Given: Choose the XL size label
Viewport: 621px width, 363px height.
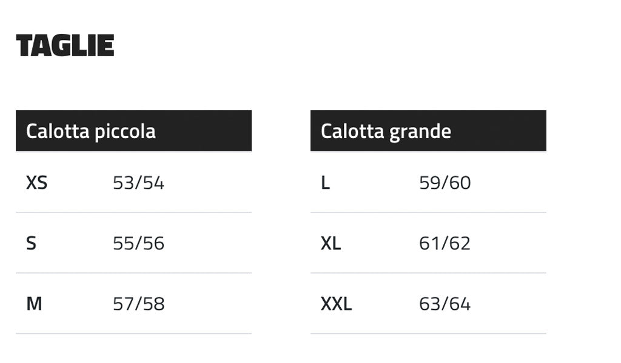Looking at the screenshot, I should 331,243.
